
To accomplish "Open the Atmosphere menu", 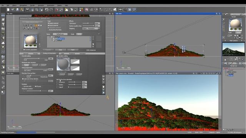I will pyautogui.click(x=23, y=5).
